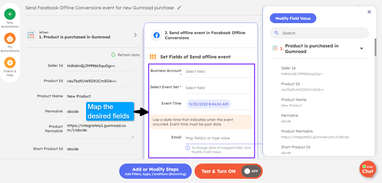
Task: Open Videos & Help in the sidebar
Action: click(x=10, y=63)
